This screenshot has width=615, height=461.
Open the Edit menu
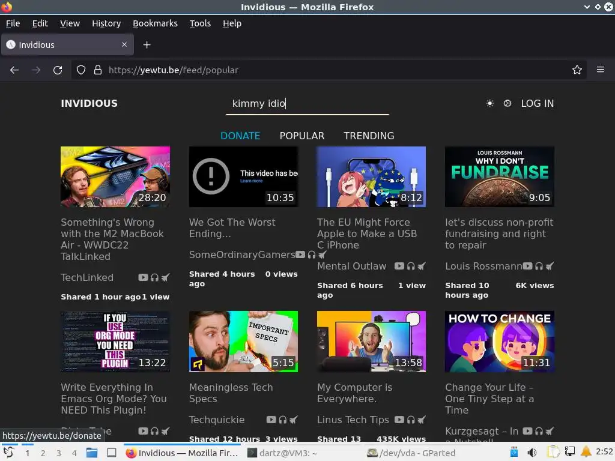(x=40, y=23)
